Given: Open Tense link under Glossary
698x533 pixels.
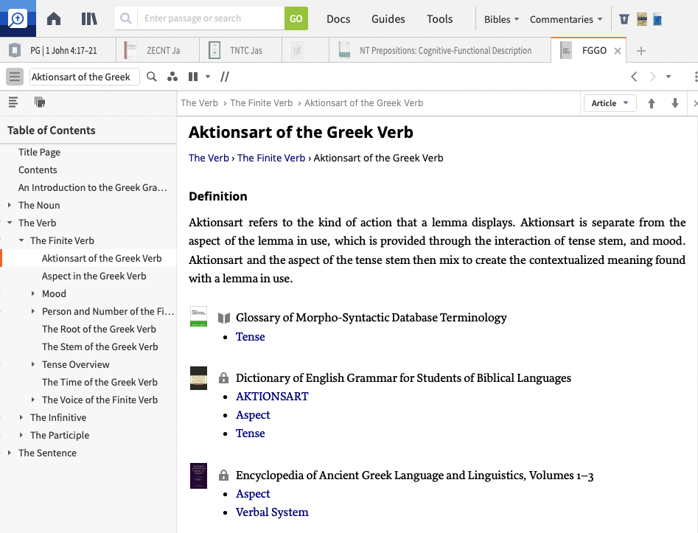Looking at the screenshot, I should 250,337.
